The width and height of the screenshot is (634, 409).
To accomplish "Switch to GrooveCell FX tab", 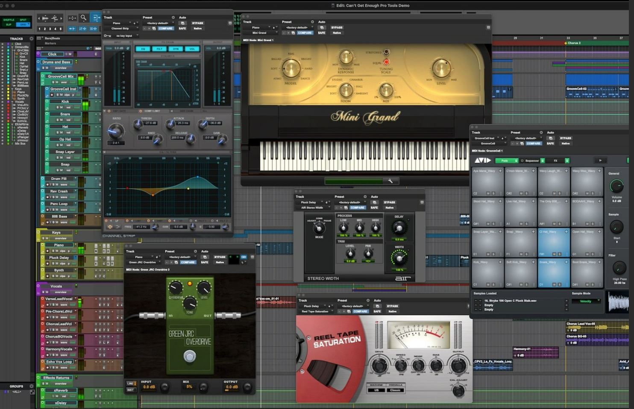I will pos(555,161).
